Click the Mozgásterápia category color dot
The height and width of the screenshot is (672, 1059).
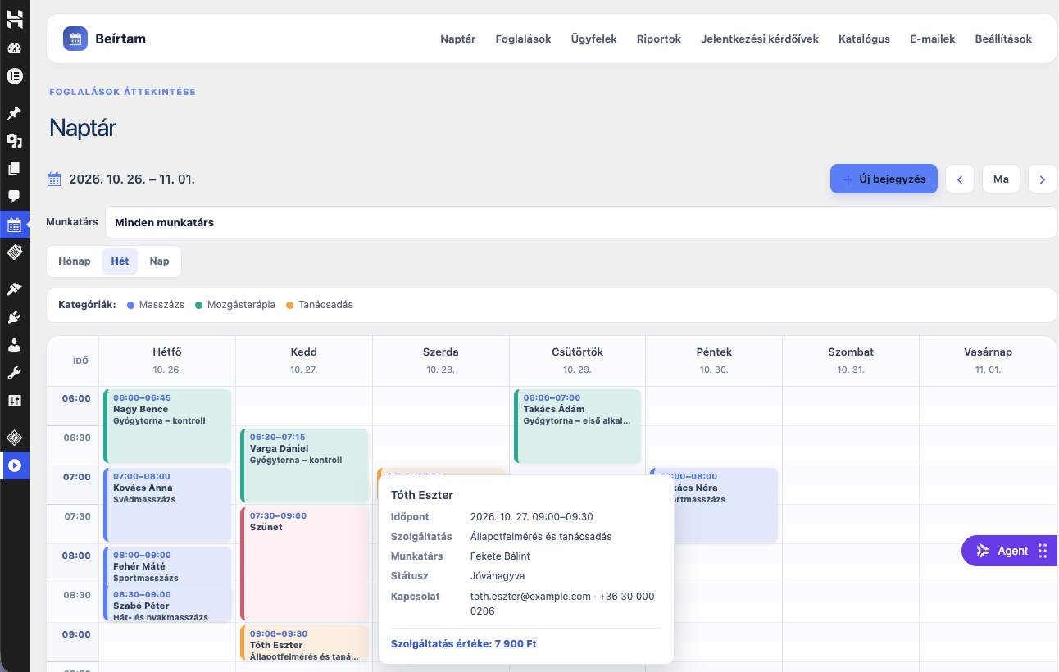click(x=198, y=305)
